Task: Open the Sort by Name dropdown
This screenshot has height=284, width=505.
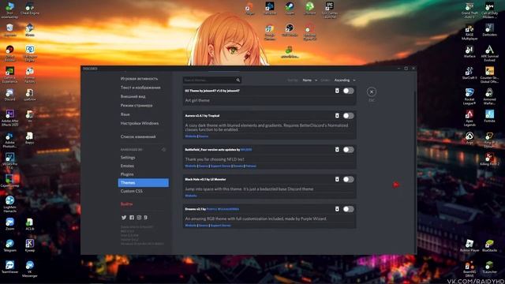Action: pos(310,80)
